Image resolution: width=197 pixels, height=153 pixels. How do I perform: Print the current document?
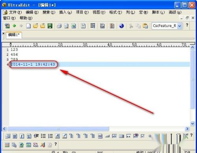click(59, 26)
